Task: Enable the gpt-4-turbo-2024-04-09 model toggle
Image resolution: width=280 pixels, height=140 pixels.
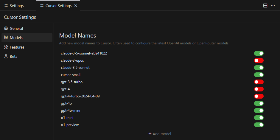Action: tap(259, 96)
